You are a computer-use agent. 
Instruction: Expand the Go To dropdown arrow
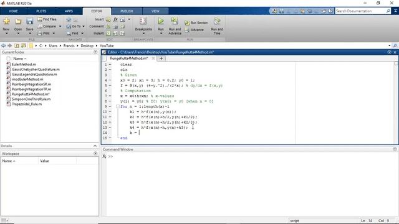pyautogui.click(x=84, y=26)
